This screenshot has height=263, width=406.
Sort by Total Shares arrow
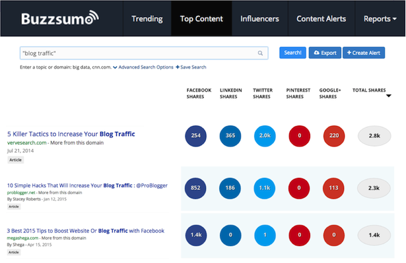tap(388, 96)
